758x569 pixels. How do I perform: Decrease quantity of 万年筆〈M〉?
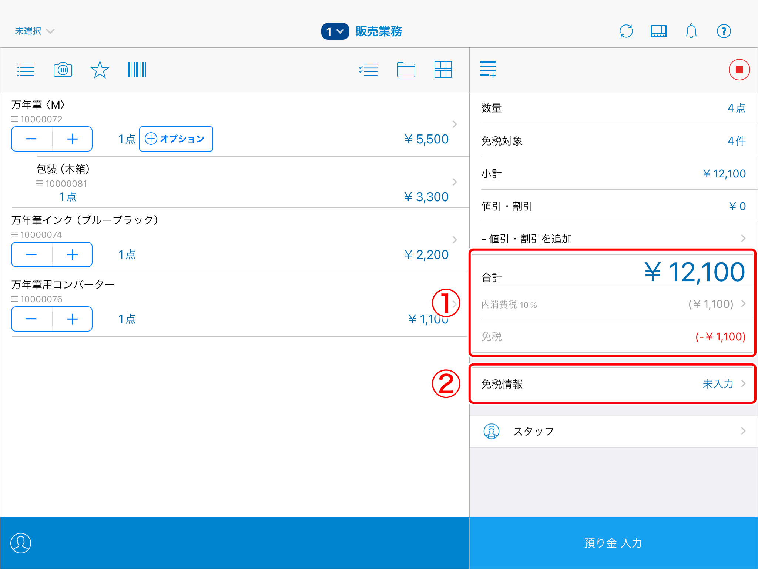[x=31, y=139]
